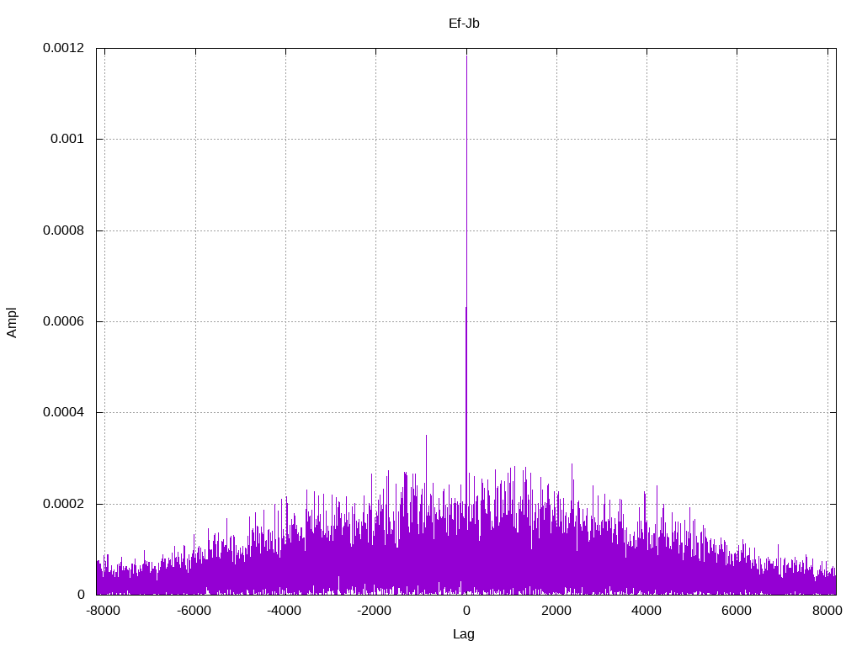862x646 pixels.
Task: Click the x-axis tick label -2000
Action: (x=375, y=611)
